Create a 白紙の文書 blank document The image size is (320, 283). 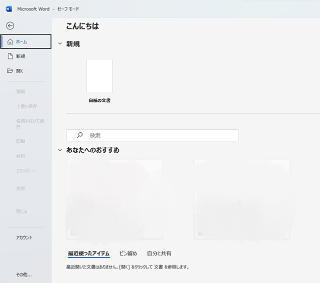pyautogui.click(x=99, y=76)
